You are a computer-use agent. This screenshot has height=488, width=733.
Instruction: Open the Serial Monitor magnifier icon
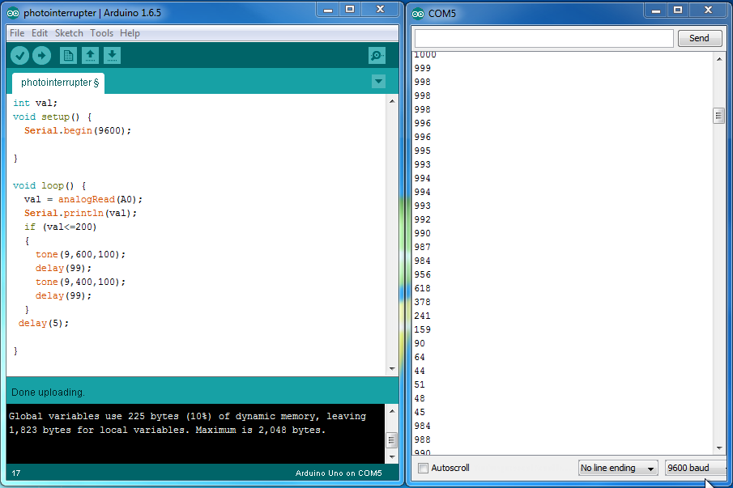coord(377,56)
